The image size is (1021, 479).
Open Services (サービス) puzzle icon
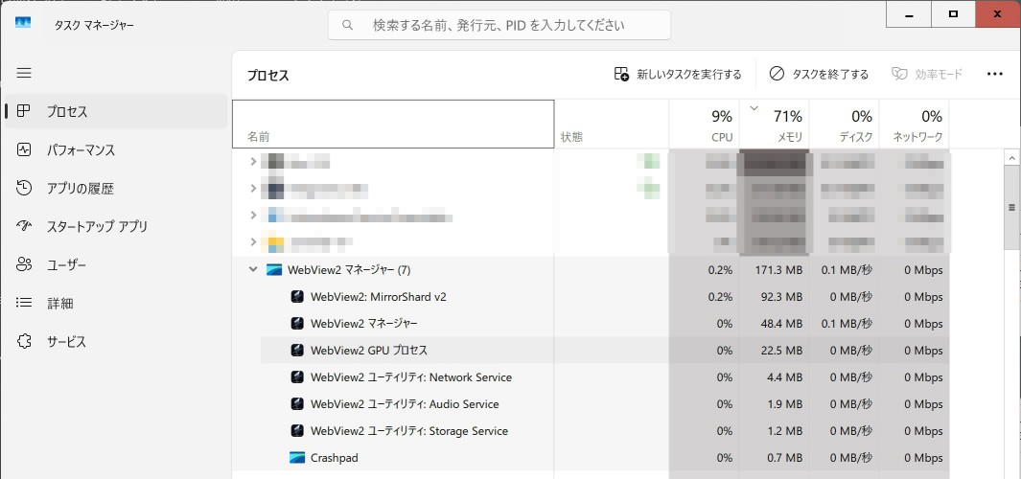25,341
